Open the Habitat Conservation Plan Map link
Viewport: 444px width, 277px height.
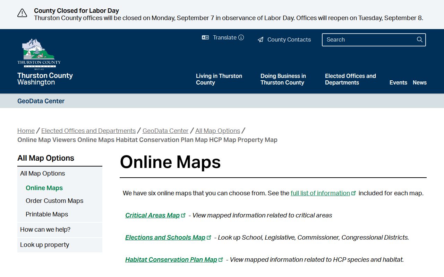(x=171, y=260)
